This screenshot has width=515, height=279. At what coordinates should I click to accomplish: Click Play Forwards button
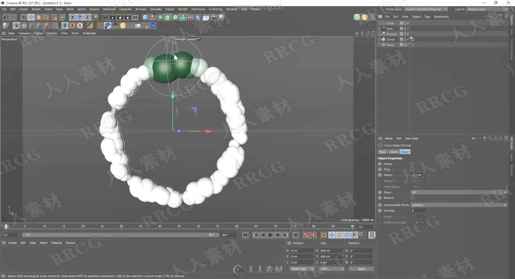point(270,235)
